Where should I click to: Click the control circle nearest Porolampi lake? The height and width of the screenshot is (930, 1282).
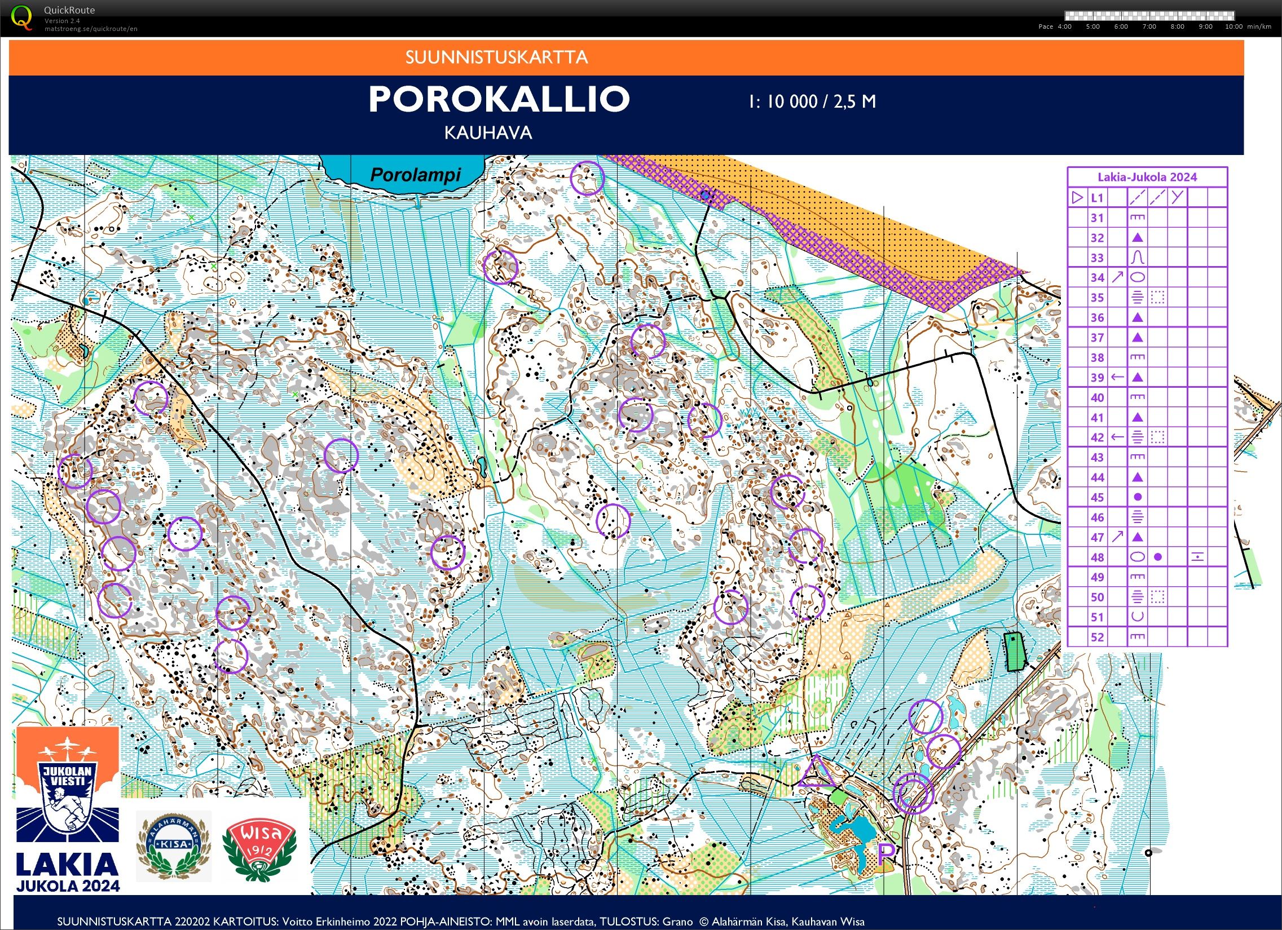point(587,178)
